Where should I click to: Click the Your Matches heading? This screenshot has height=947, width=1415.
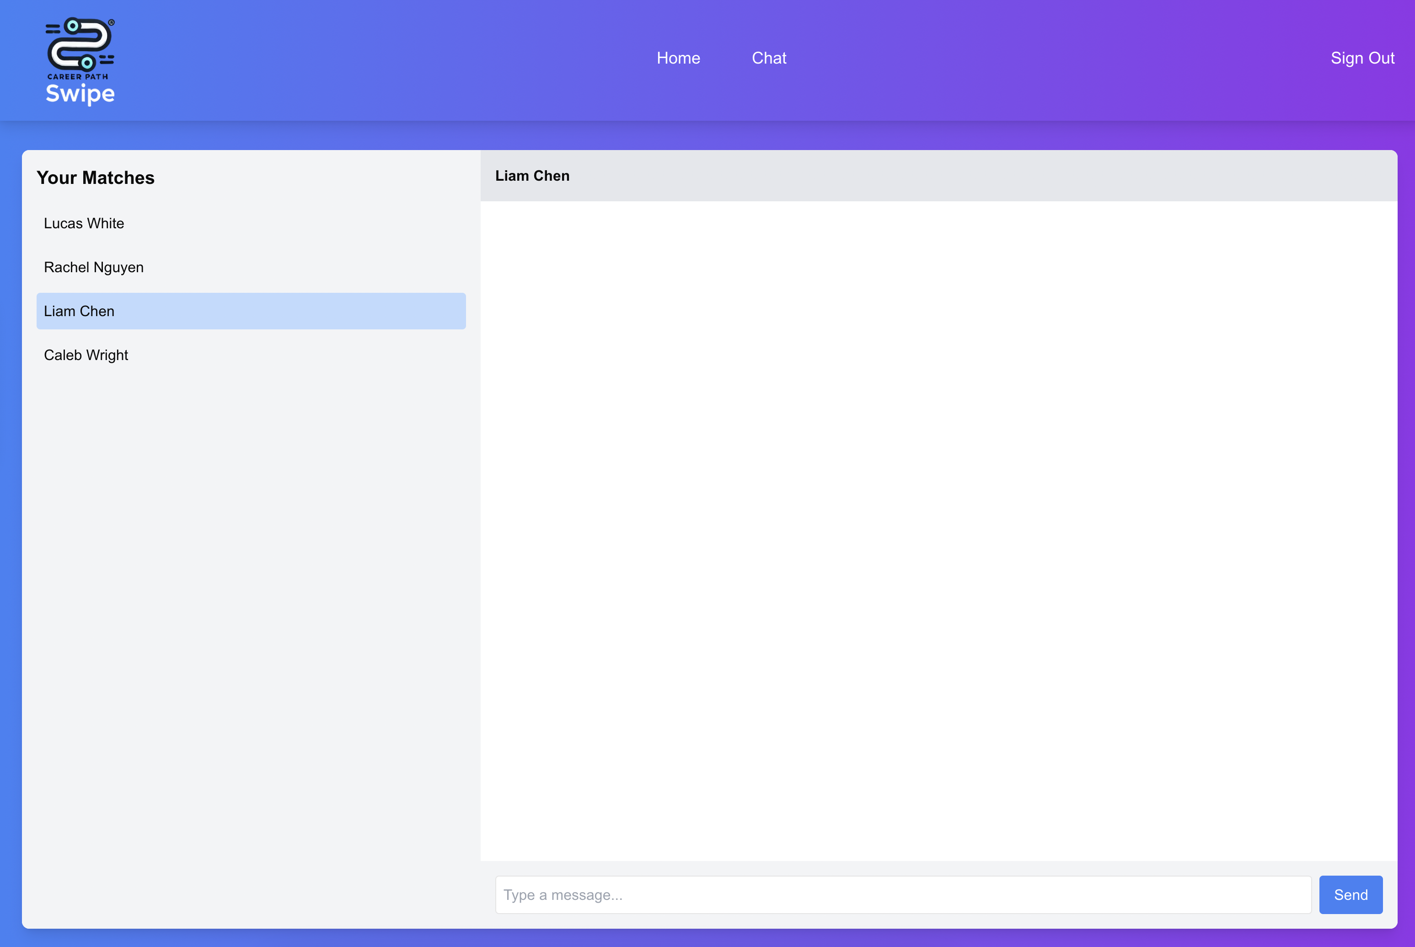[x=96, y=178]
